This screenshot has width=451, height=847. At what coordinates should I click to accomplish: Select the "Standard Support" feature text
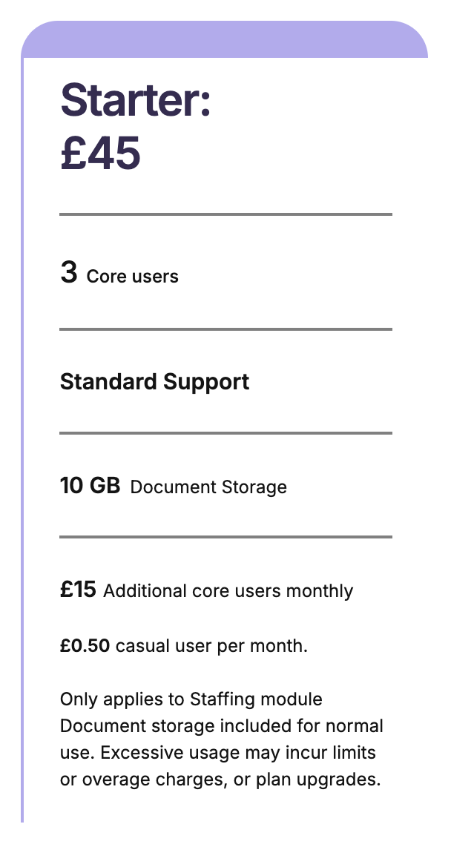pyautogui.click(x=154, y=382)
